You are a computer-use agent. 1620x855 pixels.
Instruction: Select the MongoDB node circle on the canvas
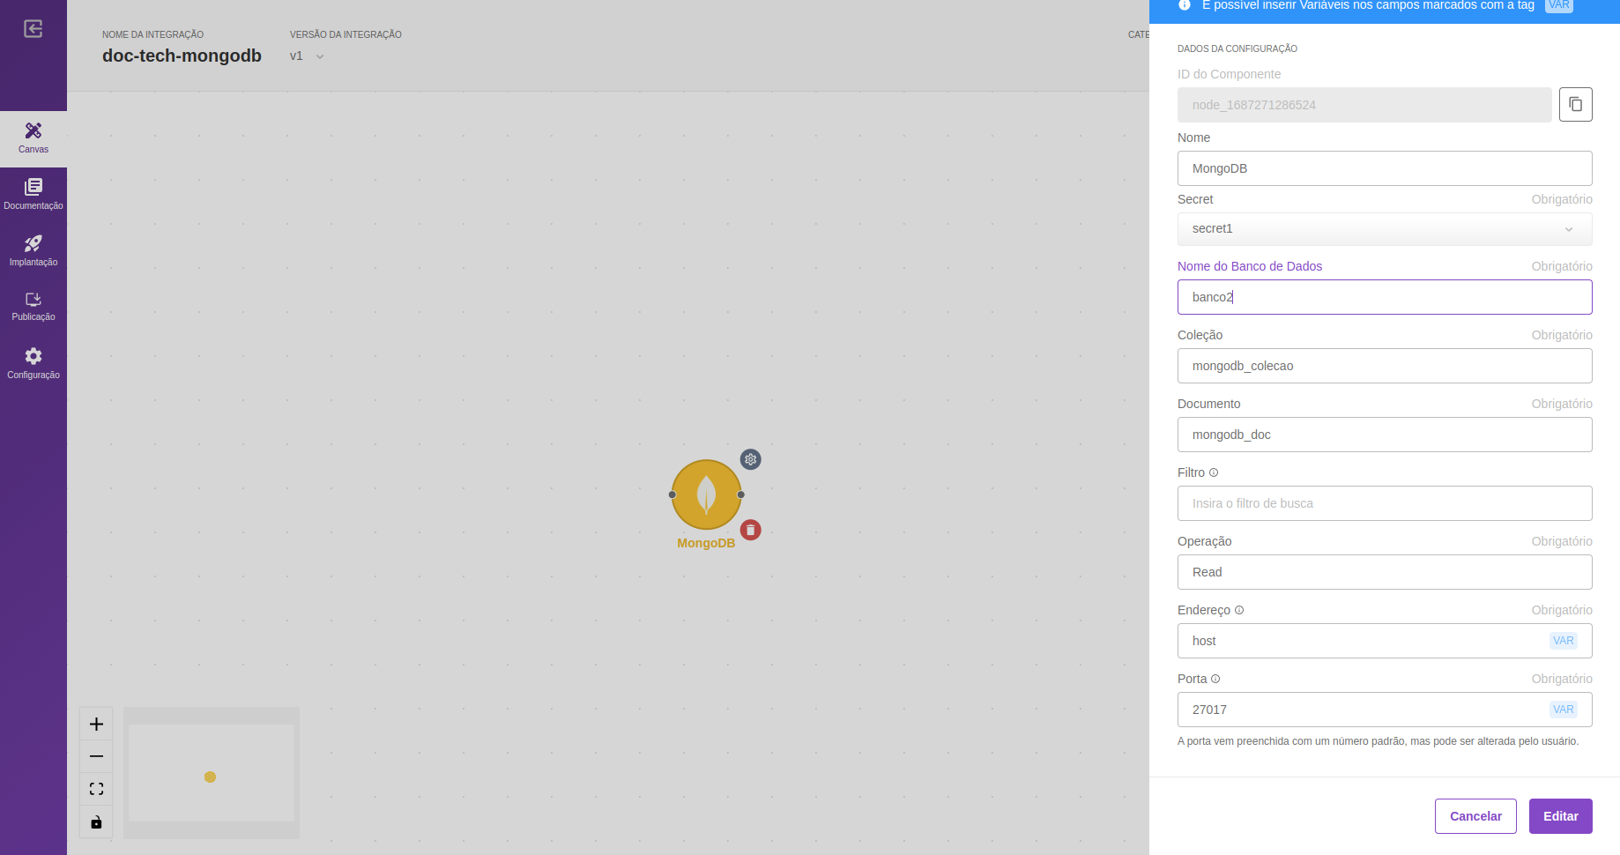pyautogui.click(x=706, y=494)
